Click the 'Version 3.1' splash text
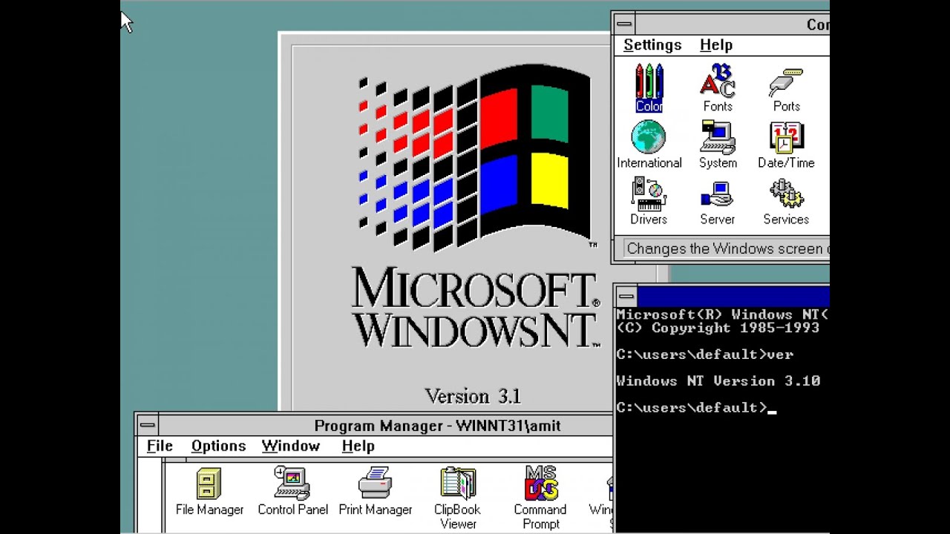The height and width of the screenshot is (534, 950). pyautogui.click(x=473, y=396)
